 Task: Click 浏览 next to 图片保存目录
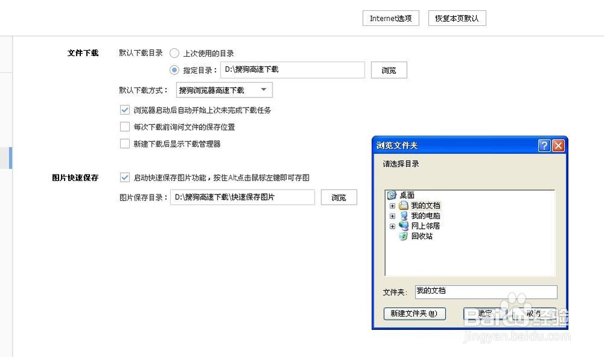[x=339, y=197]
